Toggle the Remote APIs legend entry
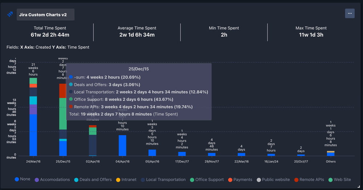This screenshot has height=190, width=363. 309,179
